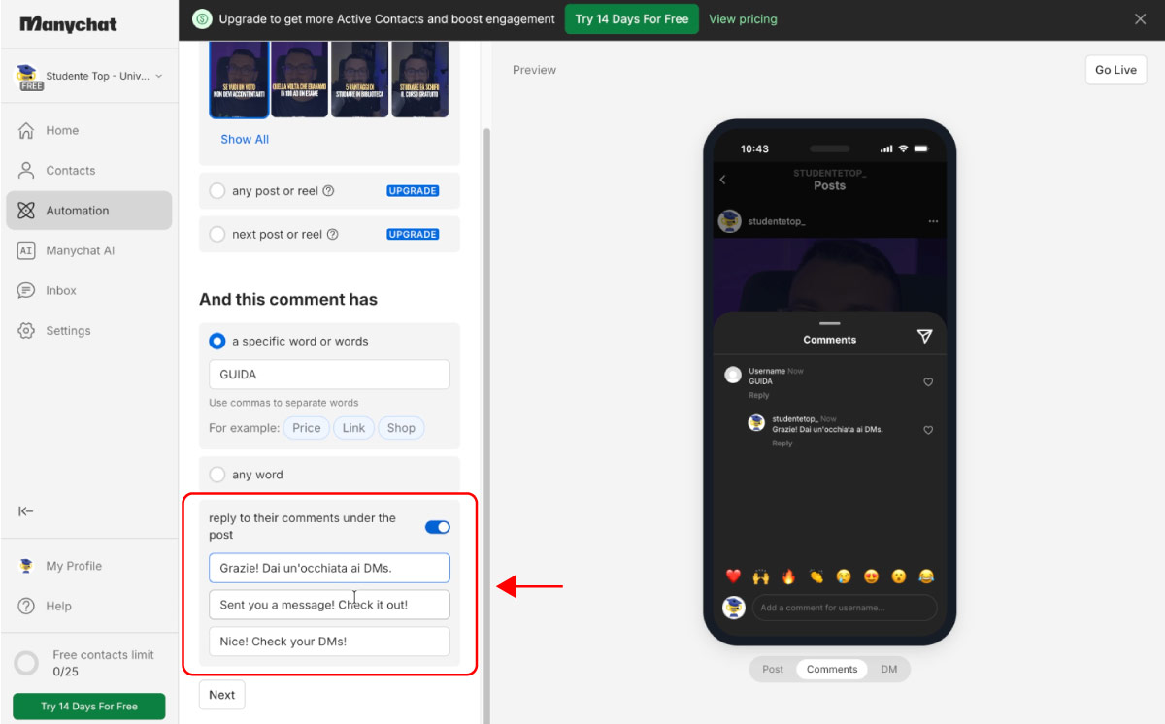1165x724 pixels.
Task: Select the last reel thumbnail in row
Action: (419, 79)
